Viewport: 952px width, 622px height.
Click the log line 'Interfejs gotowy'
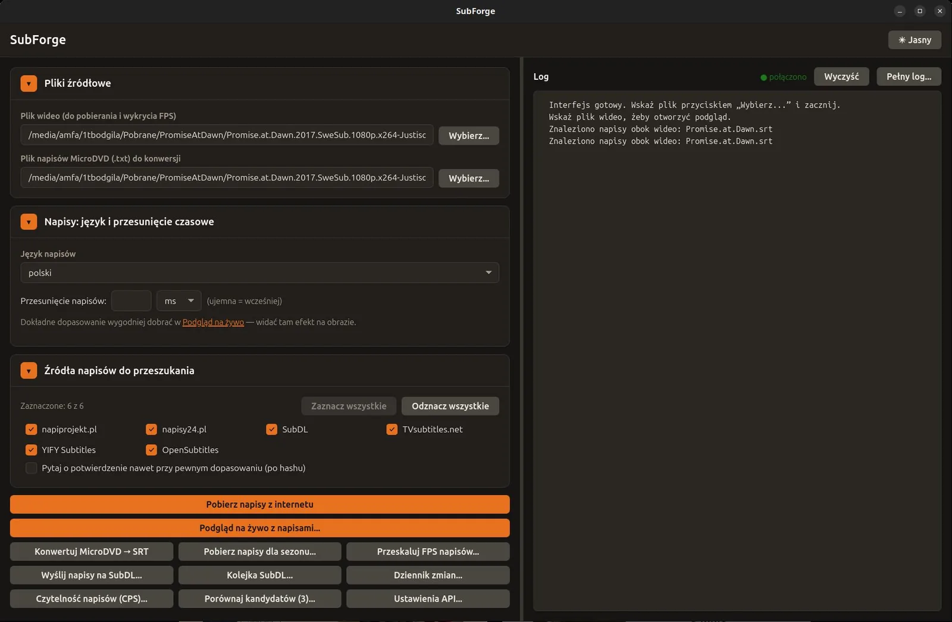(x=694, y=105)
